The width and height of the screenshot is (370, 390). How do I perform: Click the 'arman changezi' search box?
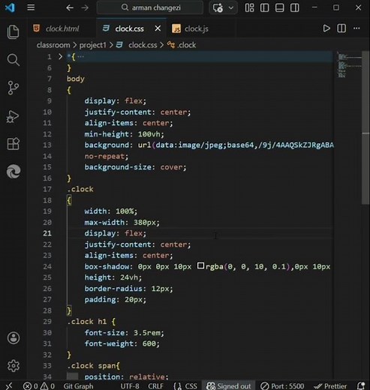150,7
